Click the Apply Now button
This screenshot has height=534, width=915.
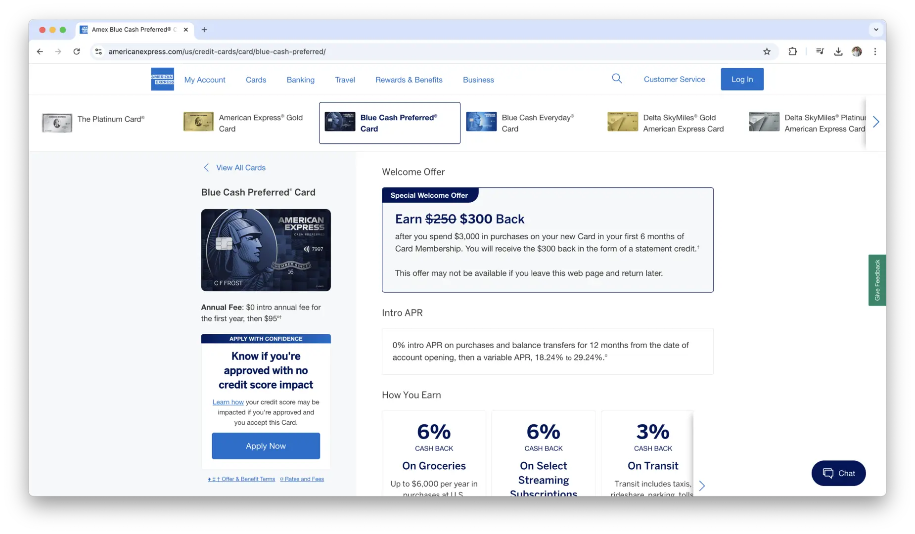pyautogui.click(x=266, y=446)
